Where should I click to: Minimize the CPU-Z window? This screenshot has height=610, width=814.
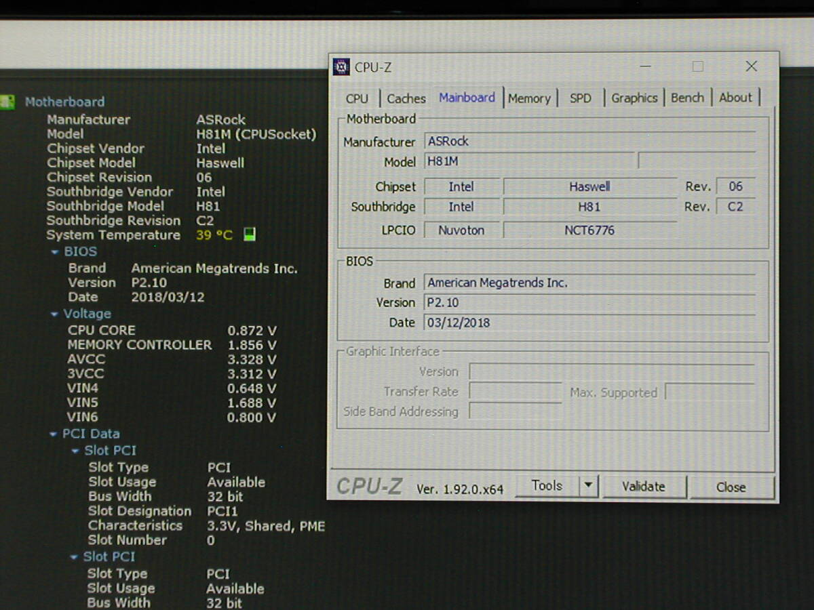click(x=645, y=66)
